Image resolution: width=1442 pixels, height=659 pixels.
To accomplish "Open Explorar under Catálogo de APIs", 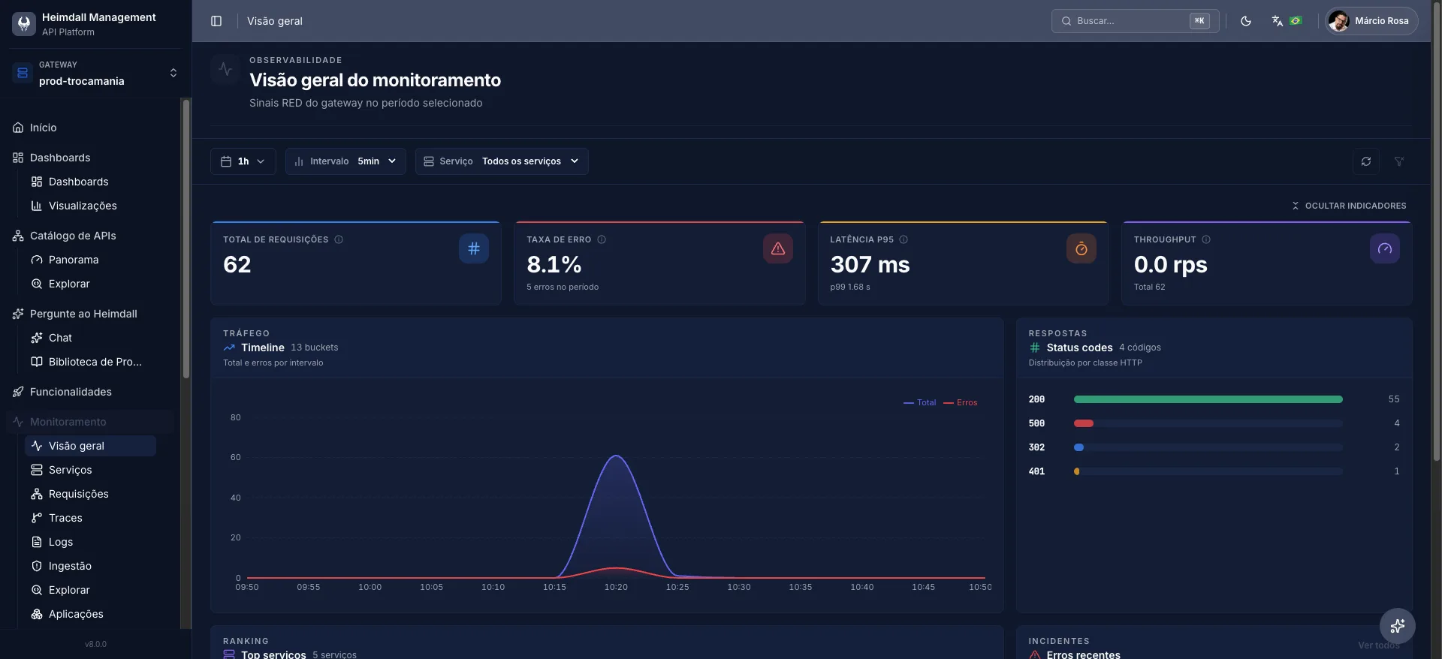I will pyautogui.click(x=90, y=284).
